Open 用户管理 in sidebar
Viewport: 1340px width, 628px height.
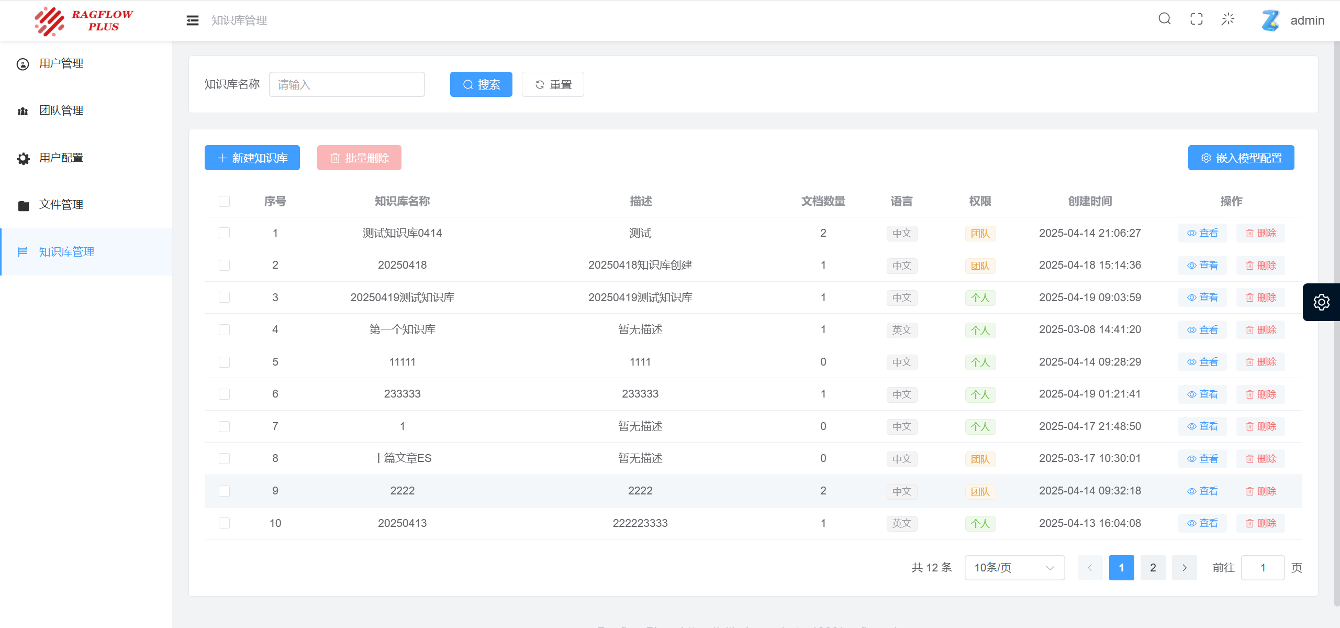[x=61, y=63]
